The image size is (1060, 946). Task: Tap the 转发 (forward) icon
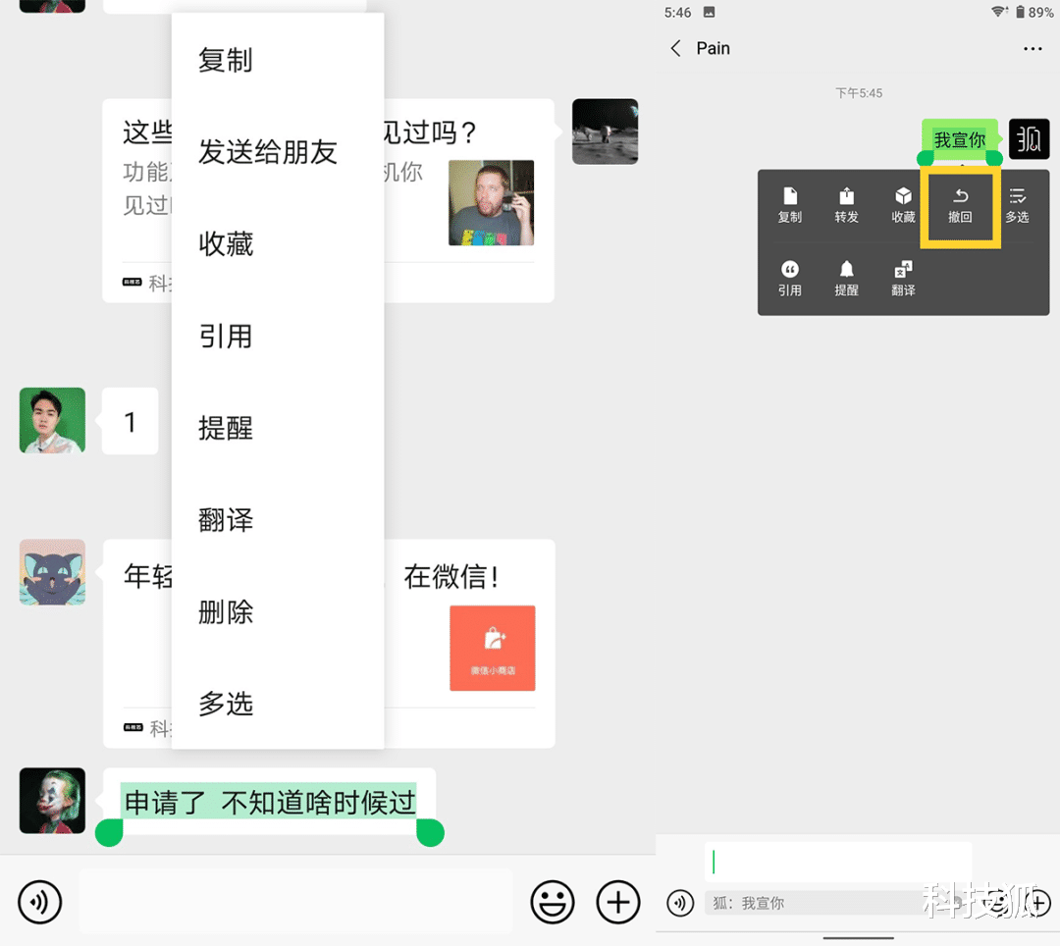(x=846, y=204)
